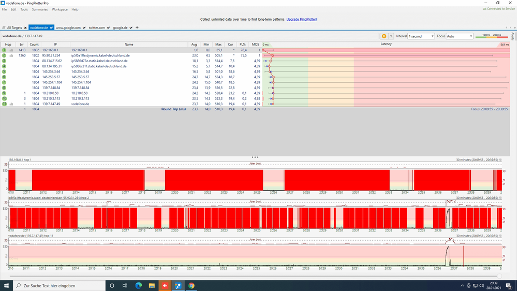Click the 100ms/200ms latency color scale
Viewport: 517px width, 291px height.
(x=491, y=36)
